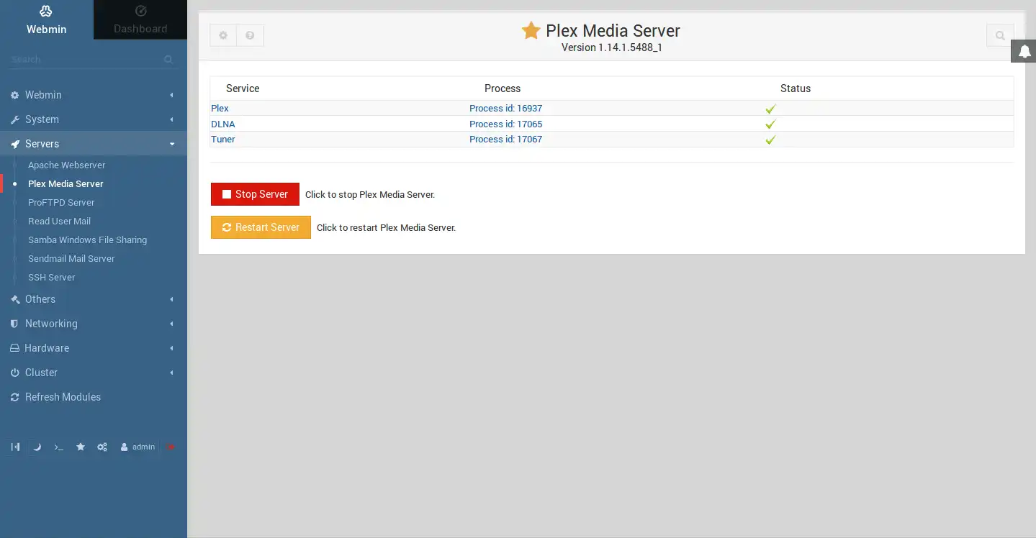Collapse the sidebar navigation menu
Viewport: 1036px width, 538px height.
coord(15,447)
